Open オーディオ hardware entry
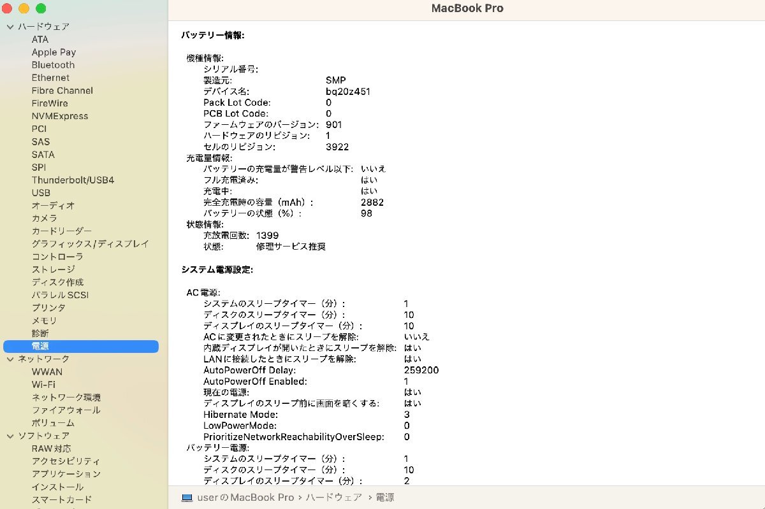765x509 pixels. 53,206
